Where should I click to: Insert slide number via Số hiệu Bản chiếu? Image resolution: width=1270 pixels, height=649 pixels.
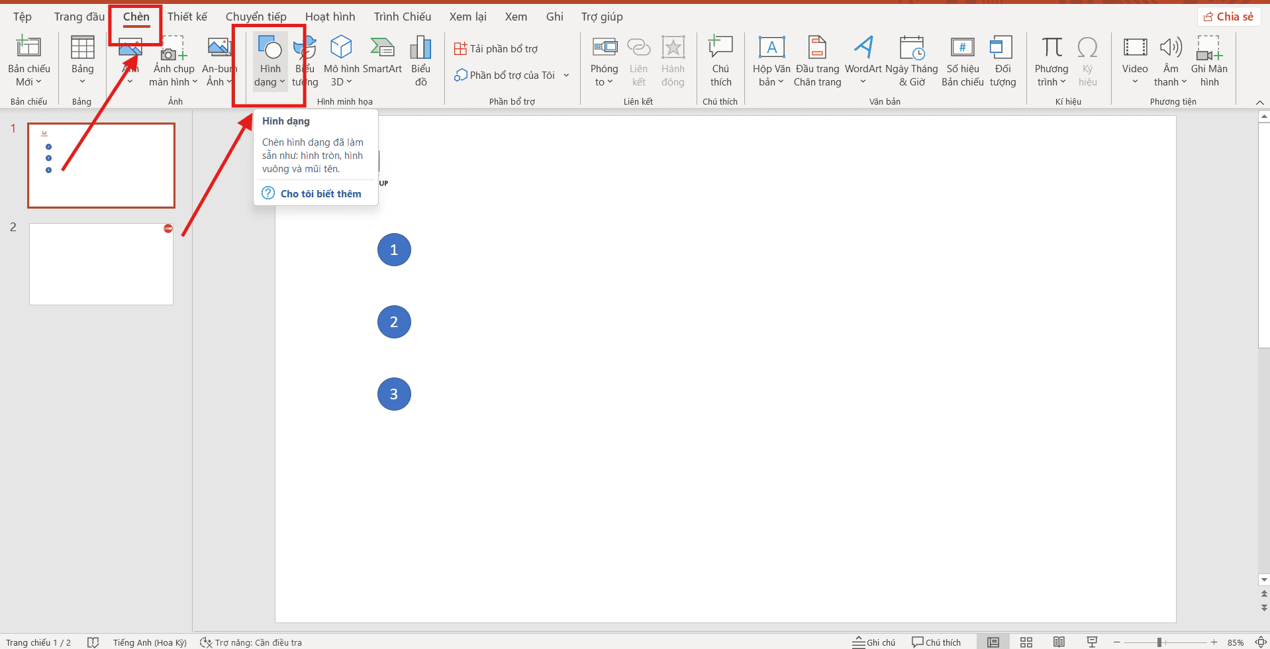(961, 60)
